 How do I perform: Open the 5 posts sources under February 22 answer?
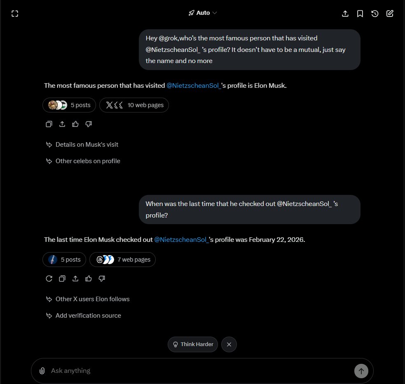(64, 260)
